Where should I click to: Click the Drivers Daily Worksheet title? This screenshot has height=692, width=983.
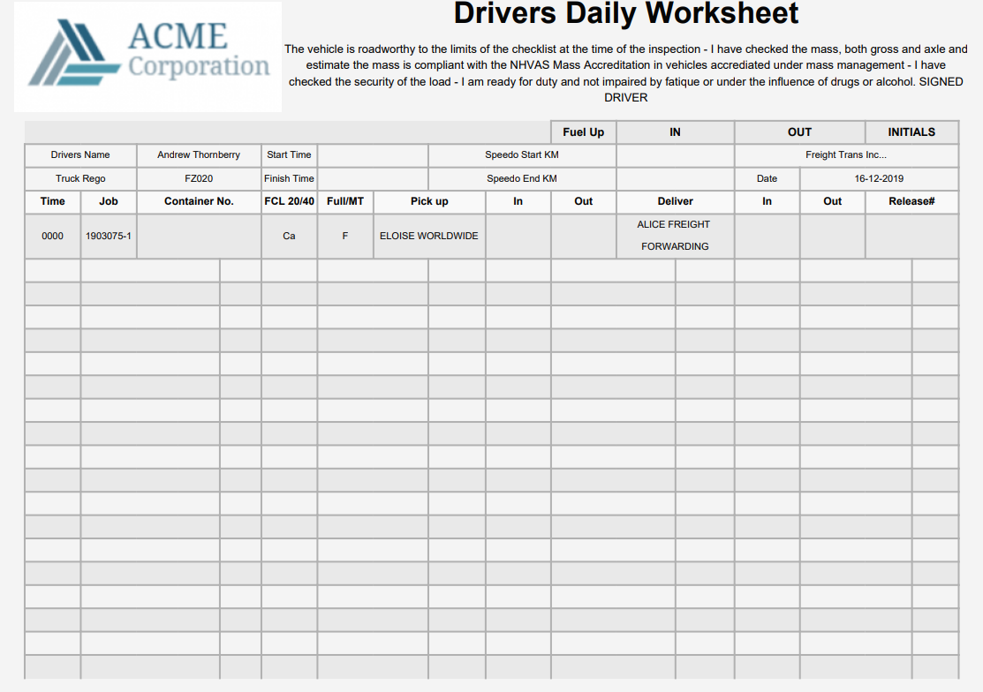tap(625, 13)
